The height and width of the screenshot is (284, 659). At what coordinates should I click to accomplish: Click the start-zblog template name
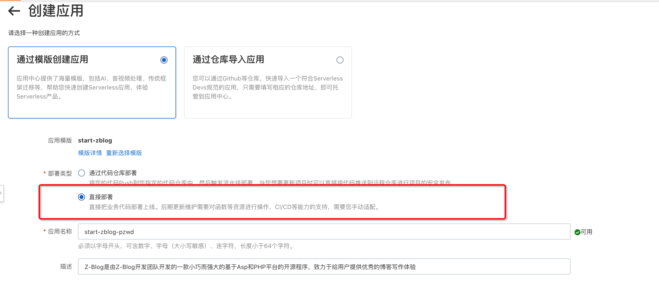point(95,140)
